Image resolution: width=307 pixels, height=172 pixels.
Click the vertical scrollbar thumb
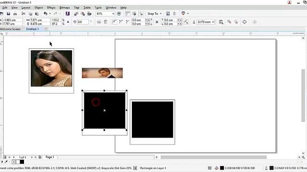point(303,96)
